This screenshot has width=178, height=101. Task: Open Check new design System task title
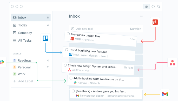(x=93, y=66)
